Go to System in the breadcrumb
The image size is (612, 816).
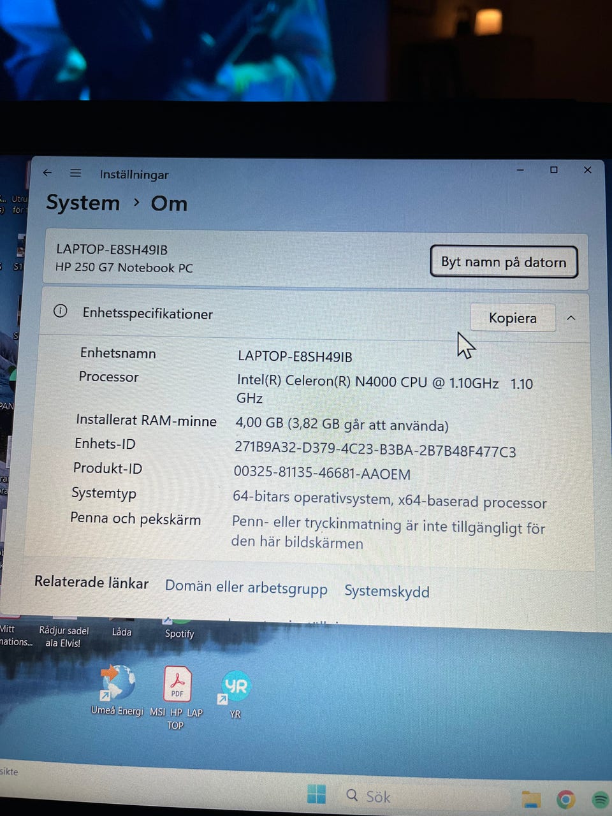(x=83, y=203)
